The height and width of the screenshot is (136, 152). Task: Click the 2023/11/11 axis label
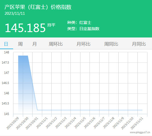pos(137,123)
